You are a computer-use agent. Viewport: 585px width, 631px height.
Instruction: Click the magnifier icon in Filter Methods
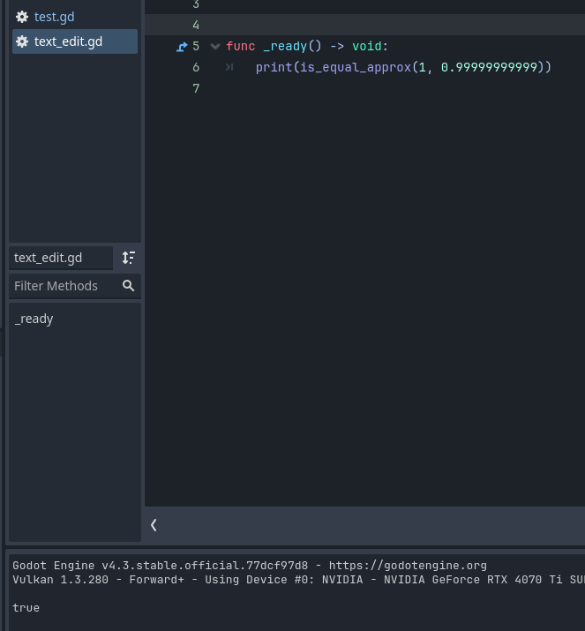click(x=129, y=286)
